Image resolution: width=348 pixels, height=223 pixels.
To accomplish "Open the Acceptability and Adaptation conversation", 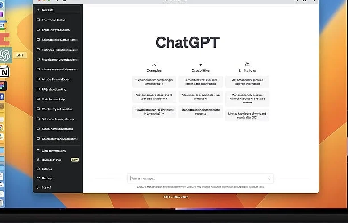I will 58,139.
